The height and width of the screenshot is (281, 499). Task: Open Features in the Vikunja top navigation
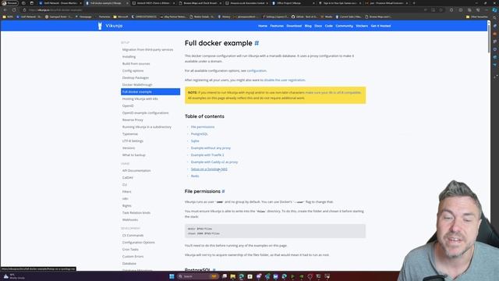click(x=277, y=26)
